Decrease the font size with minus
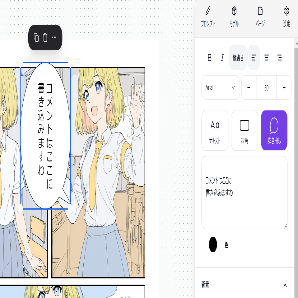The image size is (298, 298). tap(249, 87)
